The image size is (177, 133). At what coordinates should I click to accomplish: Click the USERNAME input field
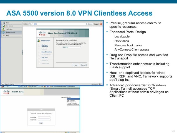click(x=44, y=117)
